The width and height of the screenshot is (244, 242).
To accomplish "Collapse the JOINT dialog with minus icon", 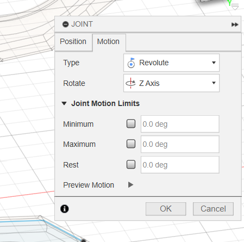I will pyautogui.click(x=65, y=24).
